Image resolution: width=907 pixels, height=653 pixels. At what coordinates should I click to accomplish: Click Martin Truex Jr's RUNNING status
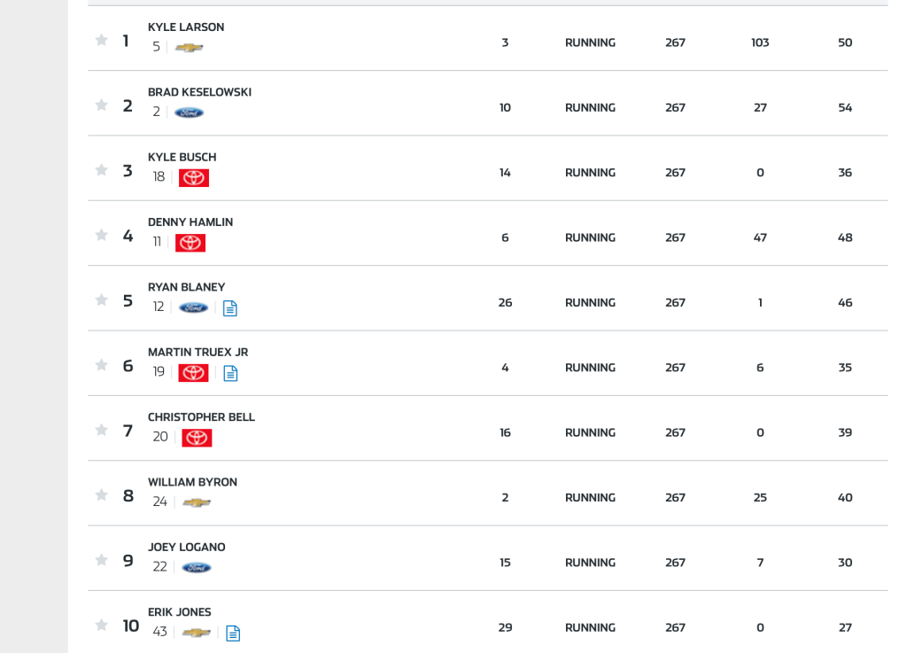click(x=590, y=368)
